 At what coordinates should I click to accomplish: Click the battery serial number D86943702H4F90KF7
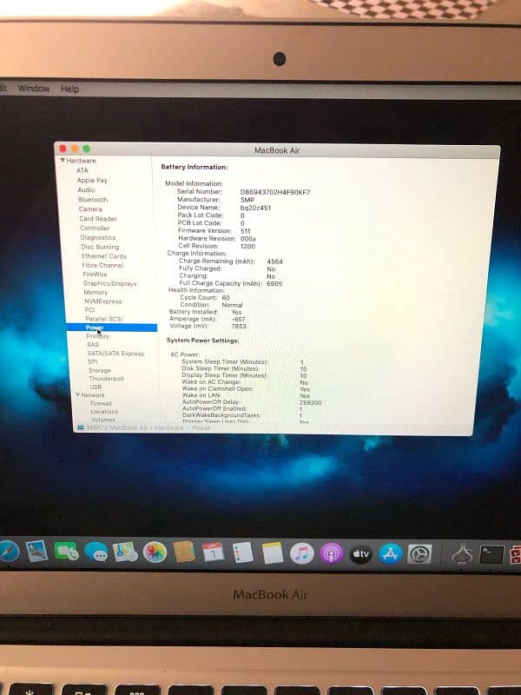pyautogui.click(x=275, y=192)
